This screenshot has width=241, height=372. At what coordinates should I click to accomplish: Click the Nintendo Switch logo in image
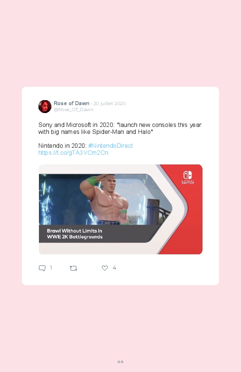(188, 177)
